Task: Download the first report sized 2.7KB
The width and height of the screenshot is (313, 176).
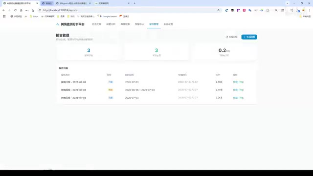Action: point(241,82)
